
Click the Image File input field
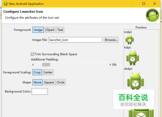pos(75,40)
